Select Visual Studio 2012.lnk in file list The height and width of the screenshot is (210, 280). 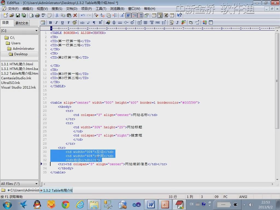coord(18,87)
